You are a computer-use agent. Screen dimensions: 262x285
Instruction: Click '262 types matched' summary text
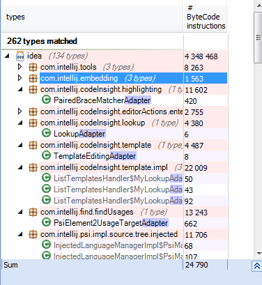tap(42, 41)
